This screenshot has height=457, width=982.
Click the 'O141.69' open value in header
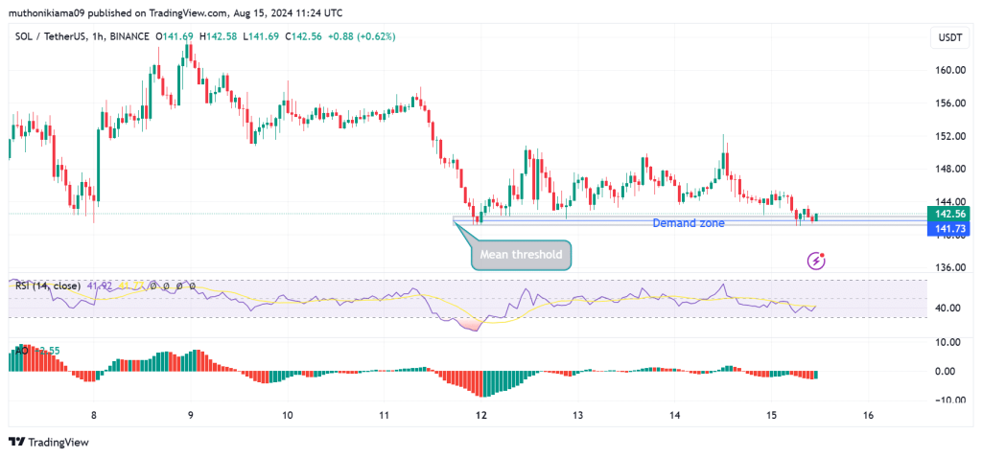(x=175, y=37)
